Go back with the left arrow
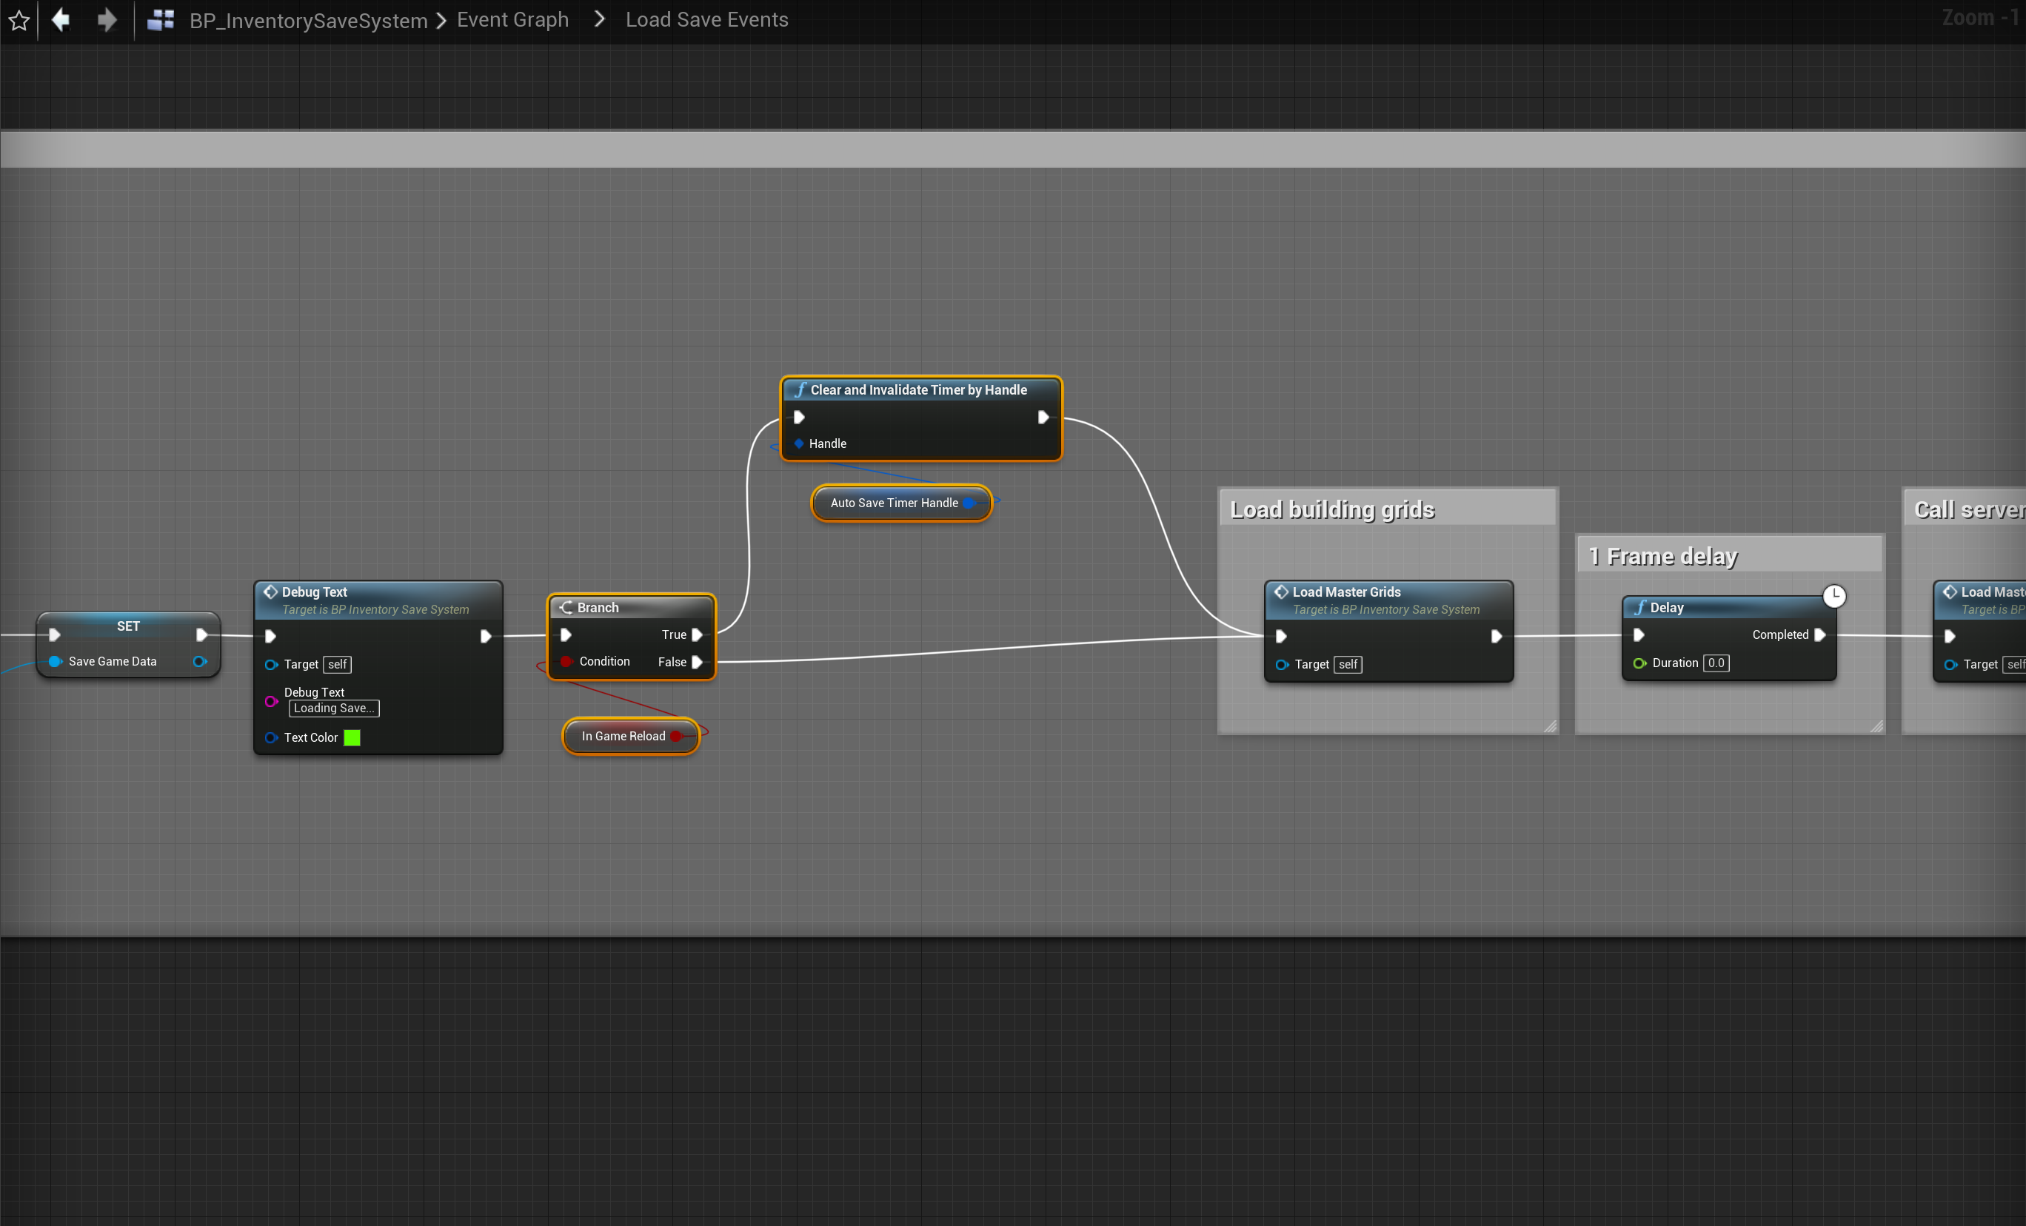The image size is (2026, 1226). pyautogui.click(x=61, y=20)
